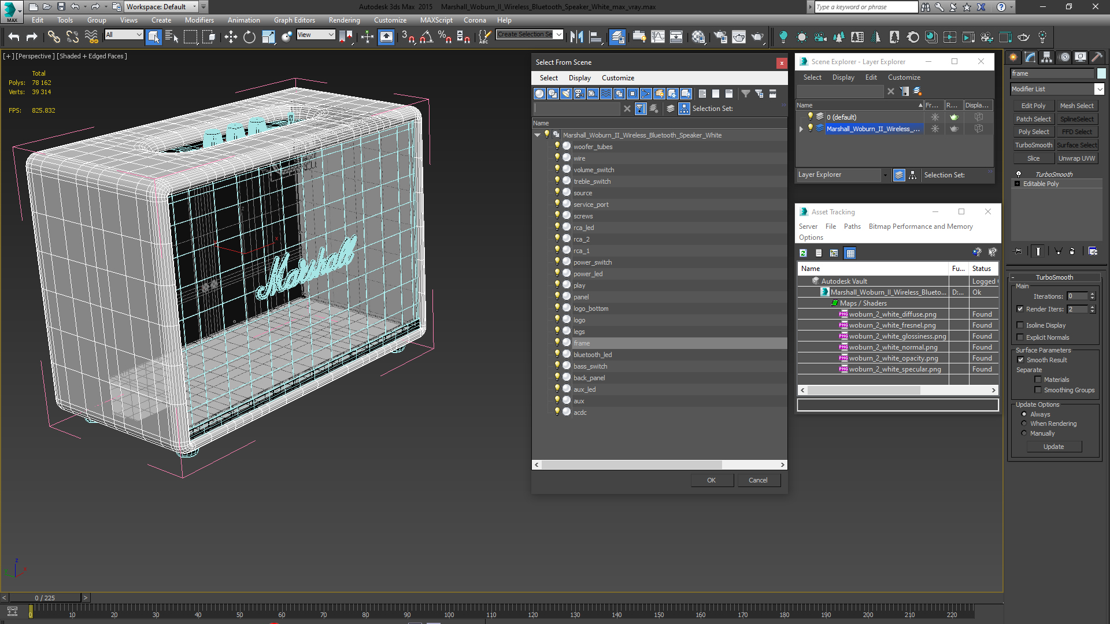Toggle Percent Snap tool
This screenshot has width=1110, height=624.
[x=445, y=37]
